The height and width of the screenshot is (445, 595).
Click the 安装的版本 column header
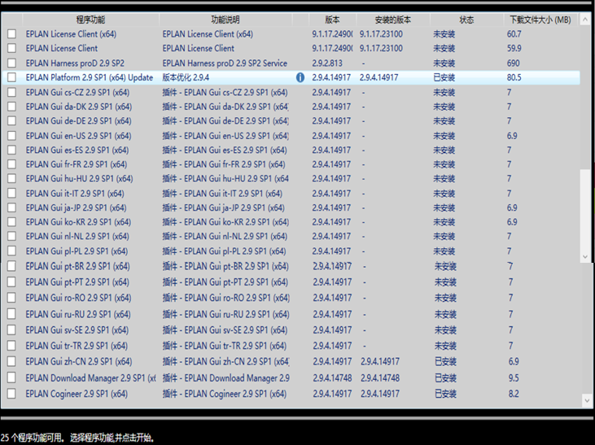click(393, 19)
